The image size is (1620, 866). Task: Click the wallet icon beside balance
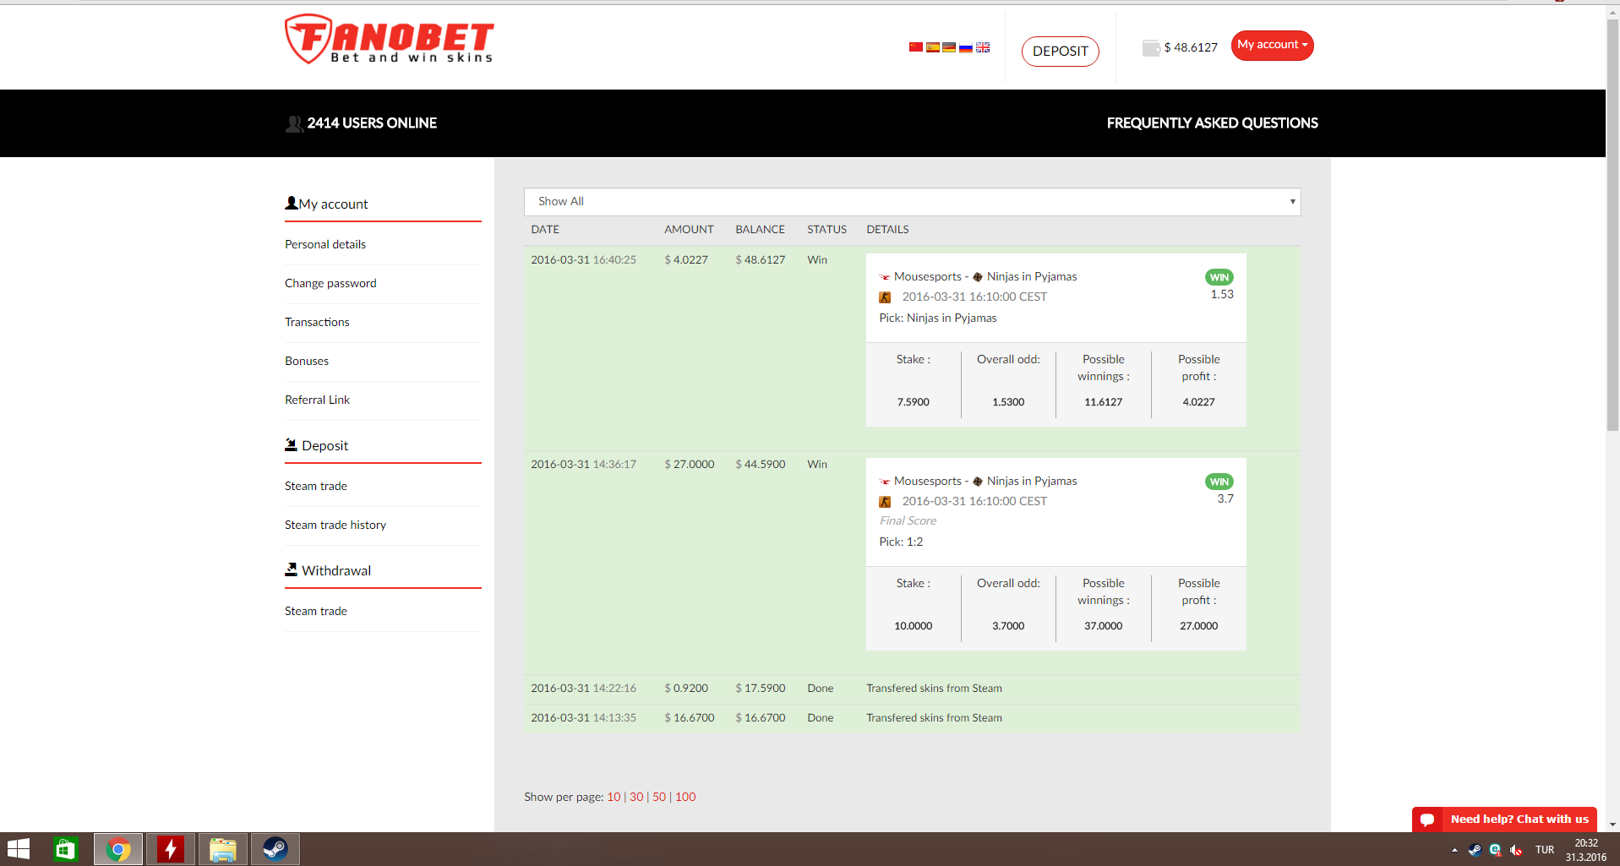tap(1151, 48)
